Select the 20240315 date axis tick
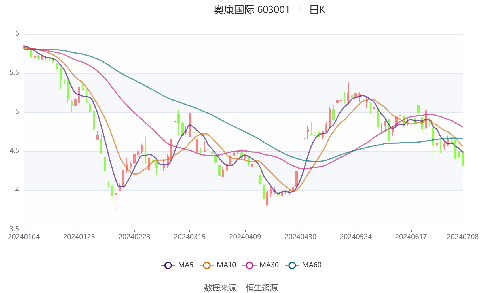This screenshot has width=482, height=293. coord(190,237)
